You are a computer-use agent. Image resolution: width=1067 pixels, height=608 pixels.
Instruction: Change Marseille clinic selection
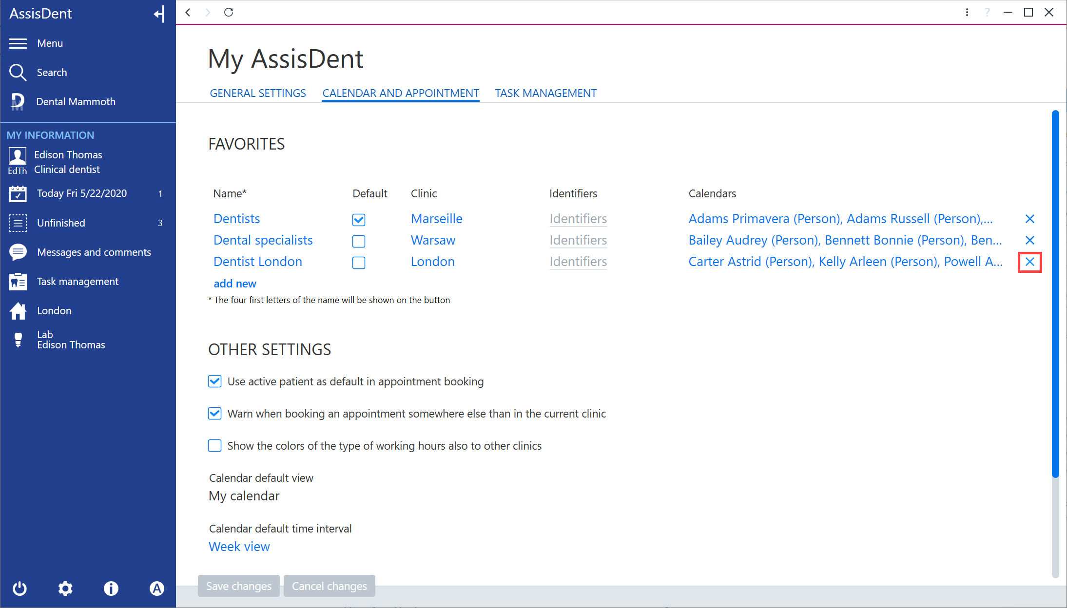pyautogui.click(x=437, y=219)
